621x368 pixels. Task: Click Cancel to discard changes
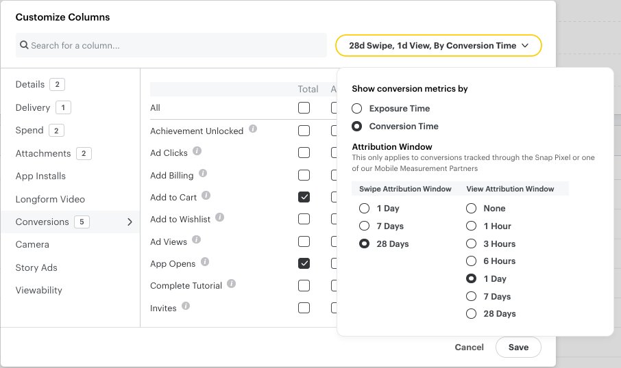coord(469,347)
